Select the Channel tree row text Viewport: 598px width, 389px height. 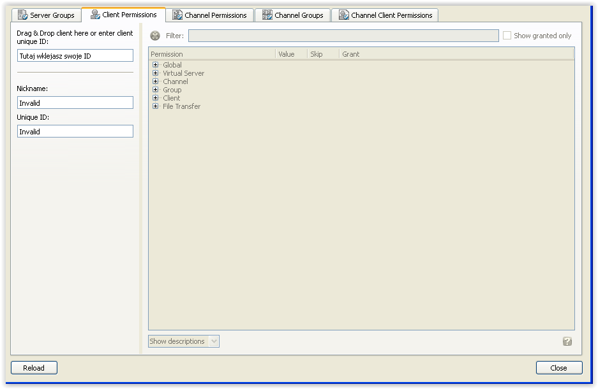tap(176, 81)
